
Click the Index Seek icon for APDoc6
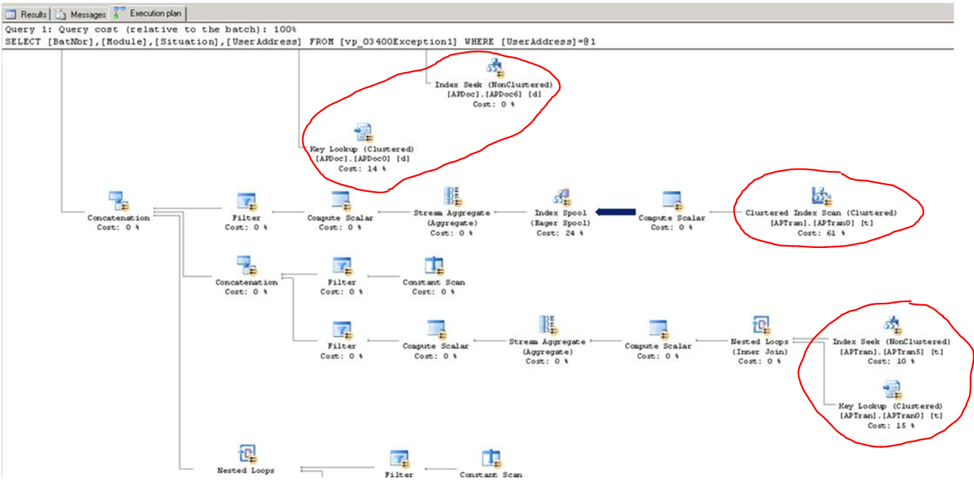pos(494,68)
